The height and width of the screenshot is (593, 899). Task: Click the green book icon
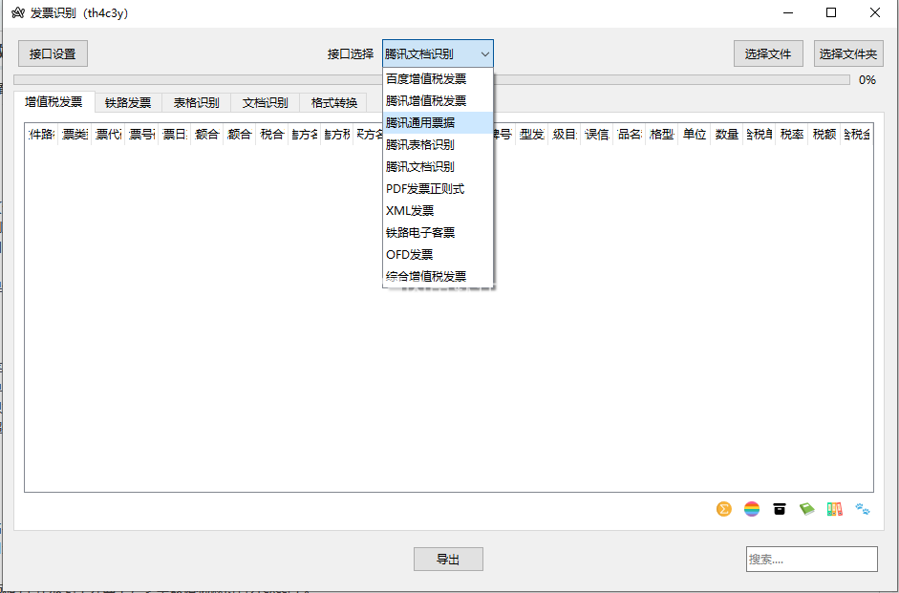pos(806,509)
